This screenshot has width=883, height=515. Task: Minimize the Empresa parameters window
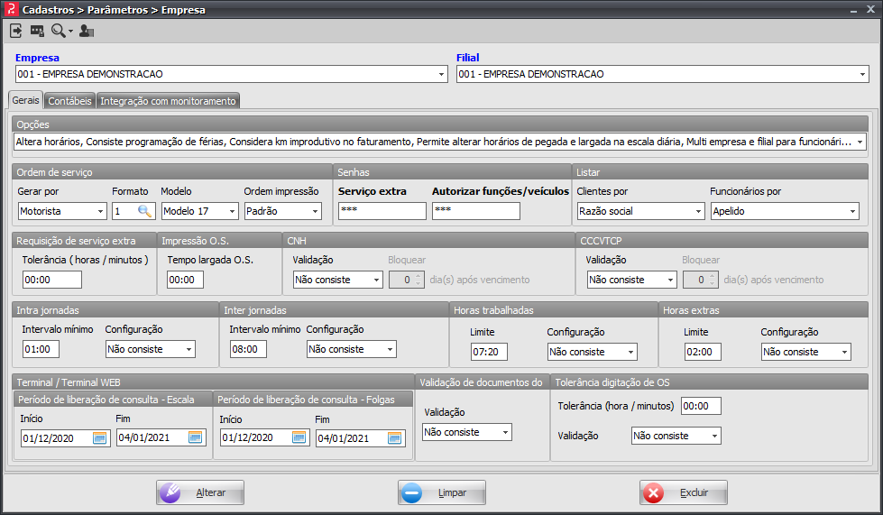point(854,10)
